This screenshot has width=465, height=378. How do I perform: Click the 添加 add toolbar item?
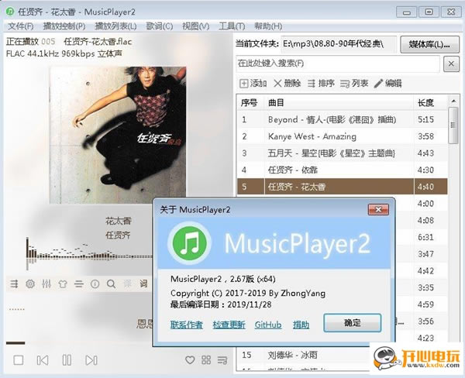click(253, 84)
